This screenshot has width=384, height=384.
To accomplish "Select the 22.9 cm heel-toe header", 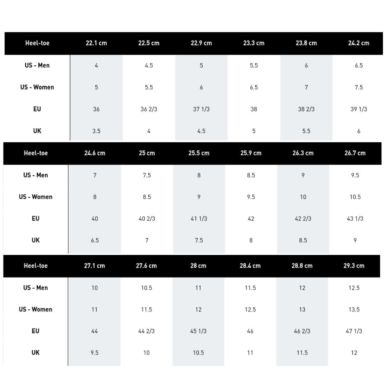I will [201, 43].
